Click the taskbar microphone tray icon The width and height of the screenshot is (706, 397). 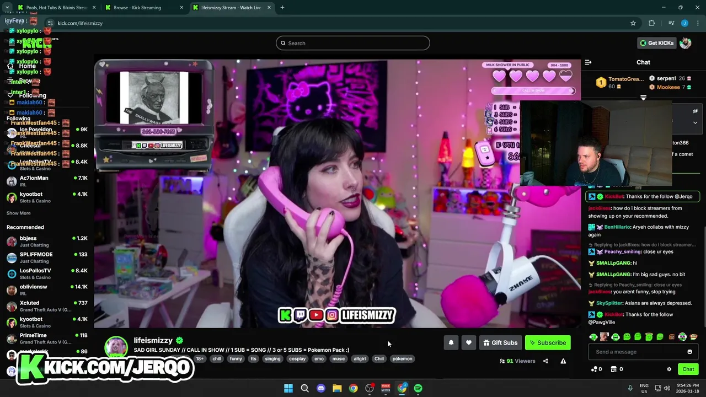(x=630, y=388)
